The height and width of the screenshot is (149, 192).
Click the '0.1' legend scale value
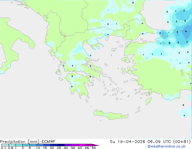tap(3, 148)
